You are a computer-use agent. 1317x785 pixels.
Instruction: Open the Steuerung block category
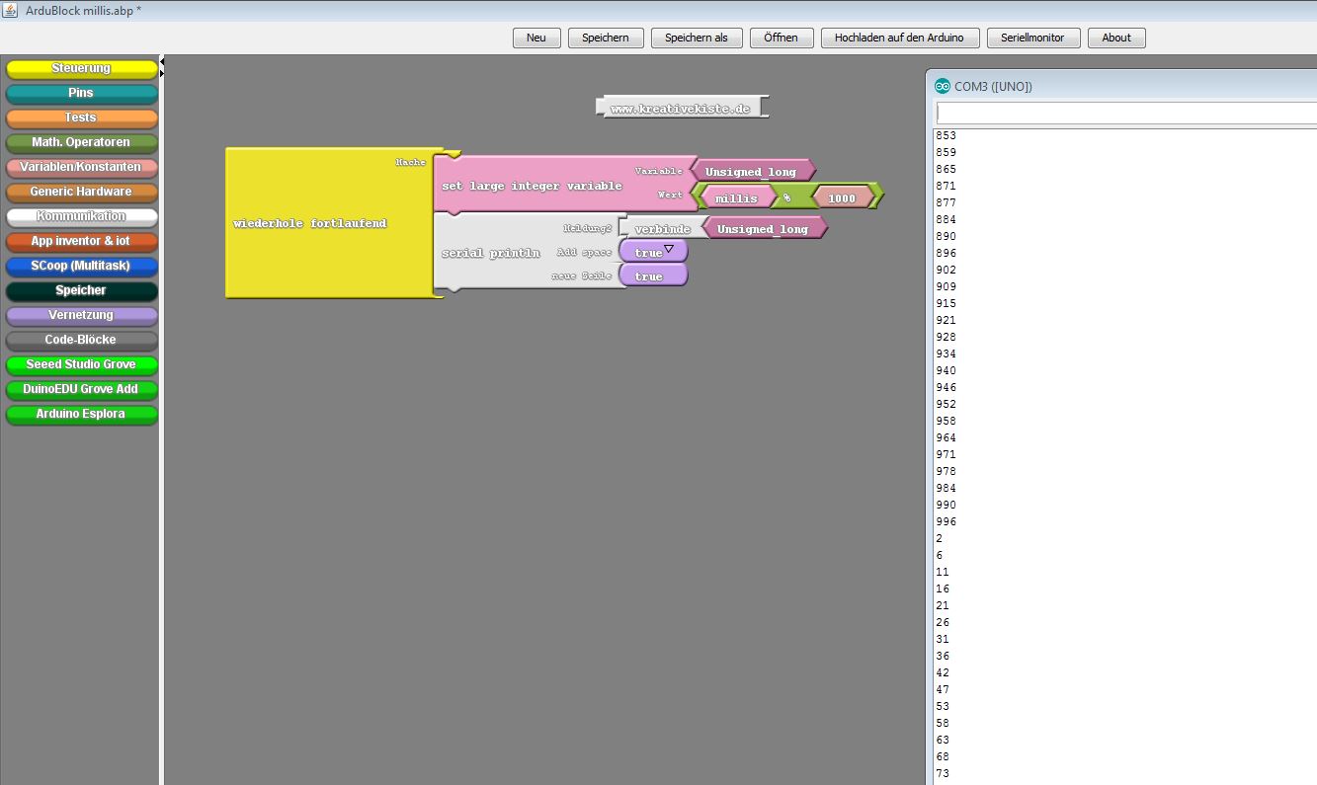point(81,68)
